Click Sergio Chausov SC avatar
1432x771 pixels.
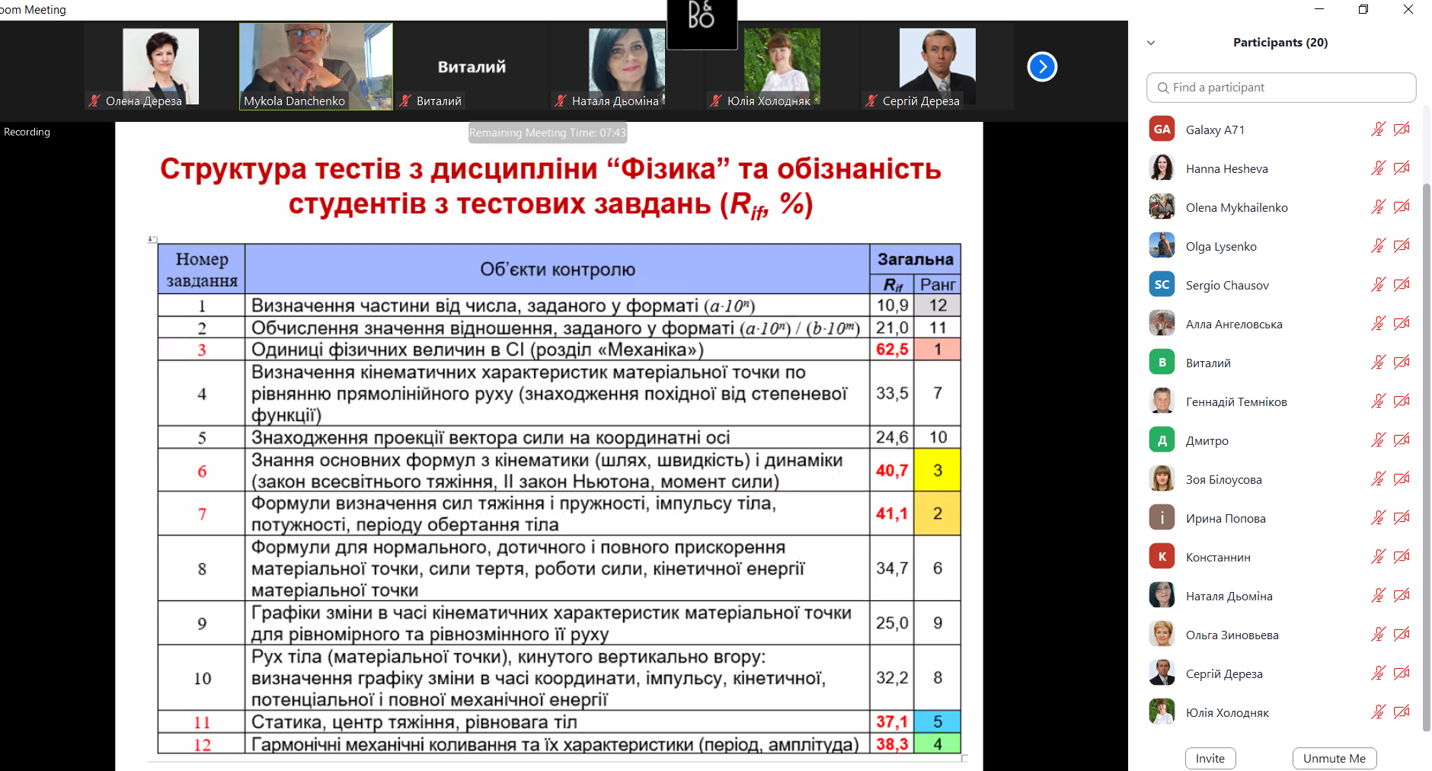pyautogui.click(x=1162, y=285)
